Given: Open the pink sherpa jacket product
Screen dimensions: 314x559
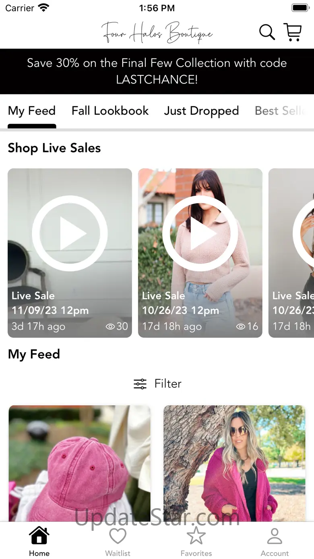Looking at the screenshot, I should pyautogui.click(x=234, y=463).
